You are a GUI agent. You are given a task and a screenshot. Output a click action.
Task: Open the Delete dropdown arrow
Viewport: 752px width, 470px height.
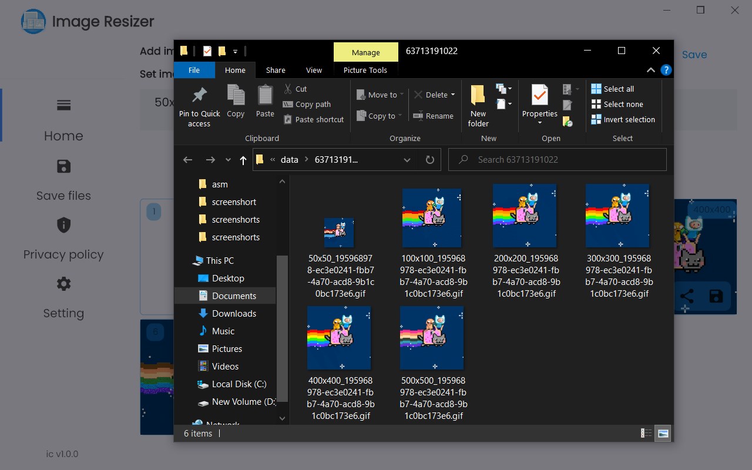(453, 95)
